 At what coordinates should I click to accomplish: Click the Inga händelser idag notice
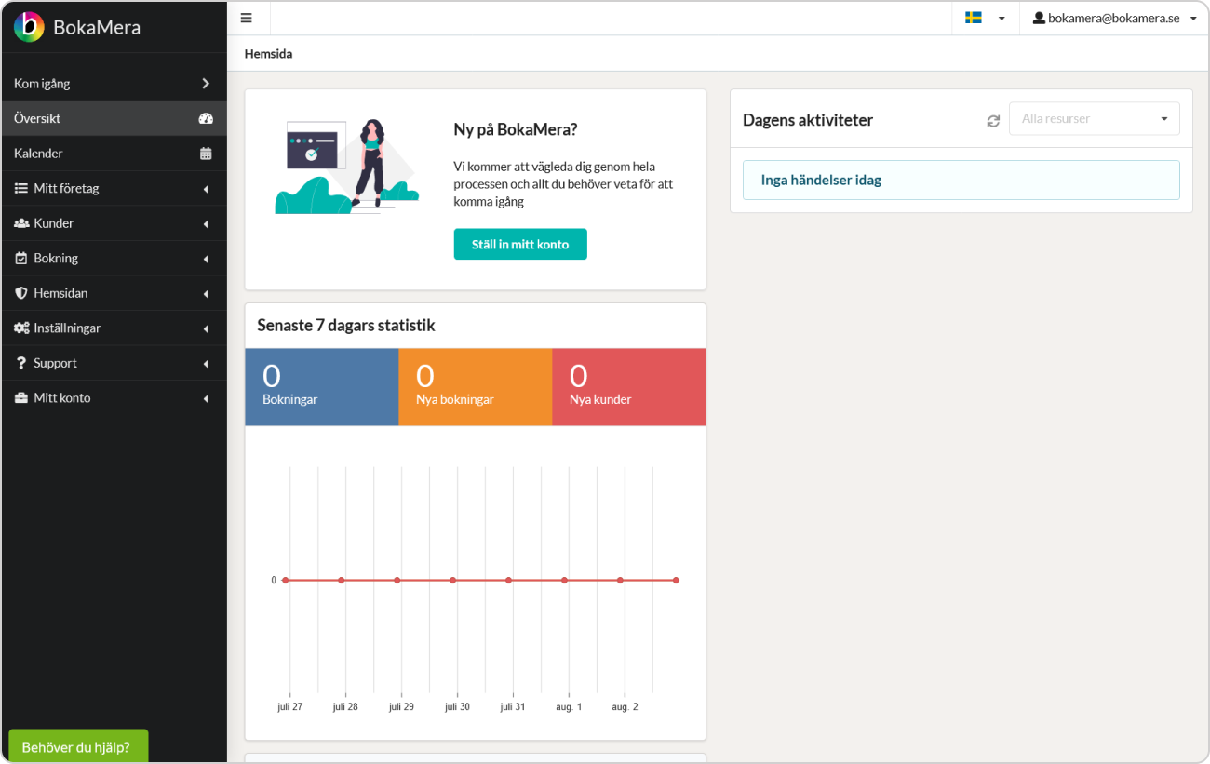point(961,180)
